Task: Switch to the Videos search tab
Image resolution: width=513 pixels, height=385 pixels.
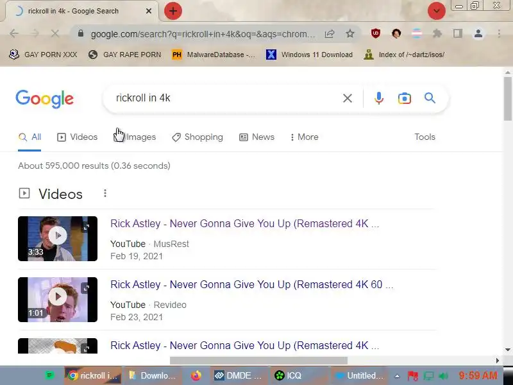Action: pos(77,137)
